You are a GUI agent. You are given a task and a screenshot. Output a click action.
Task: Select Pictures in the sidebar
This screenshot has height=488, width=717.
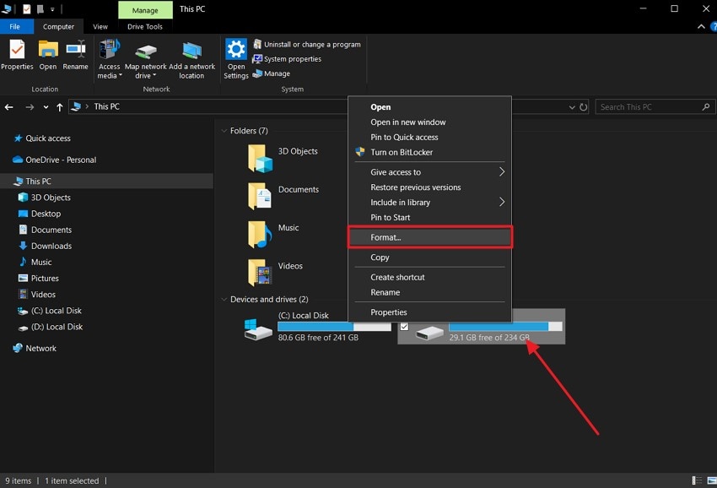point(39,279)
